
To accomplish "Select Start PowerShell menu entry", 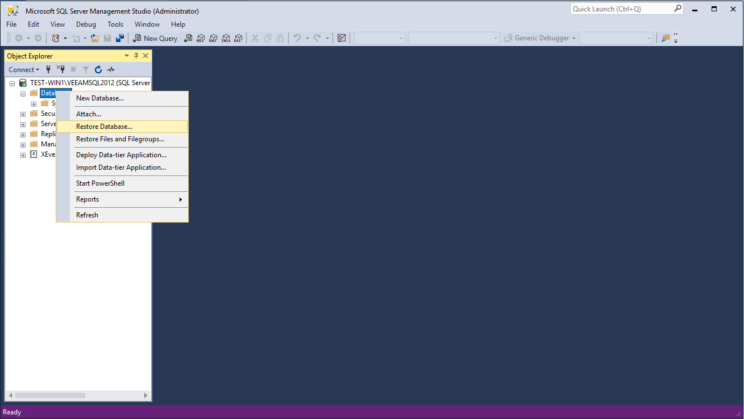I will (122, 183).
